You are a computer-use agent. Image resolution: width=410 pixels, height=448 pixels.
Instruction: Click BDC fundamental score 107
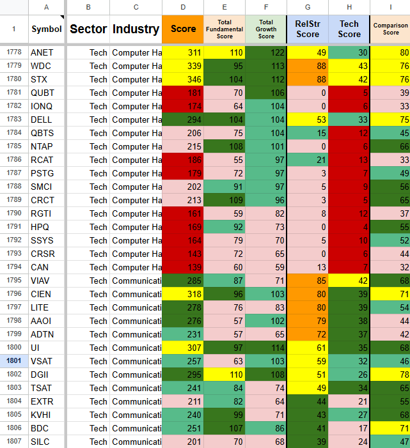coord(225,429)
